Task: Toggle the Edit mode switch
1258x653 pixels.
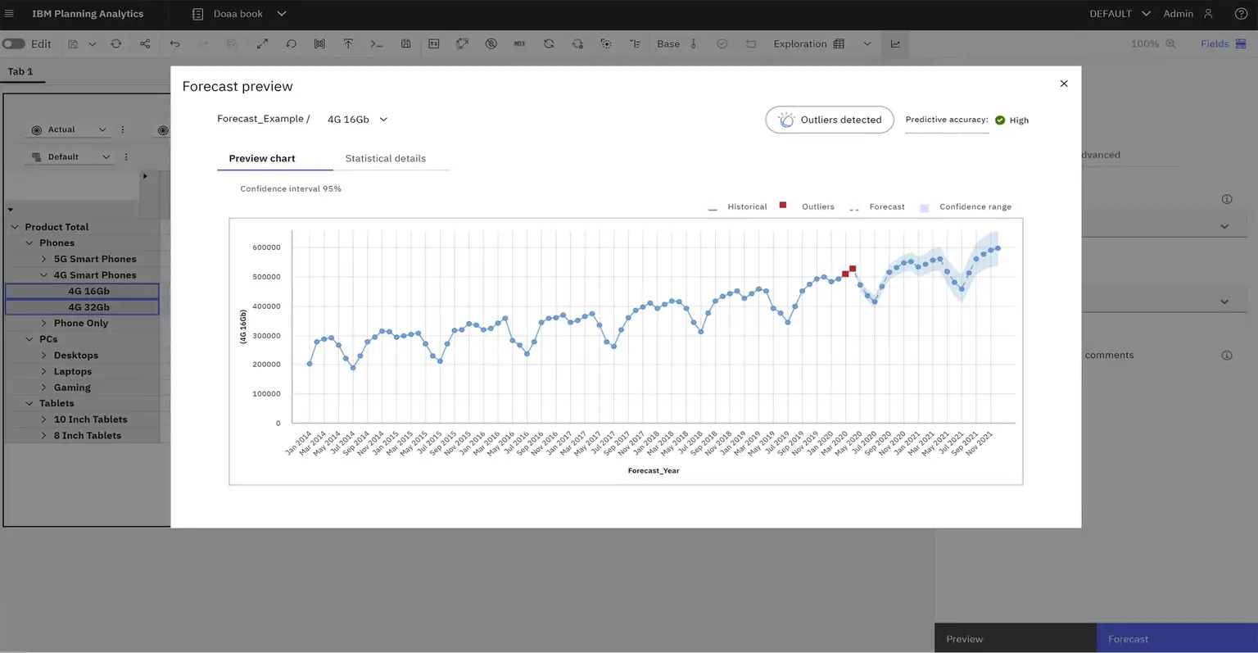Action: pos(14,44)
